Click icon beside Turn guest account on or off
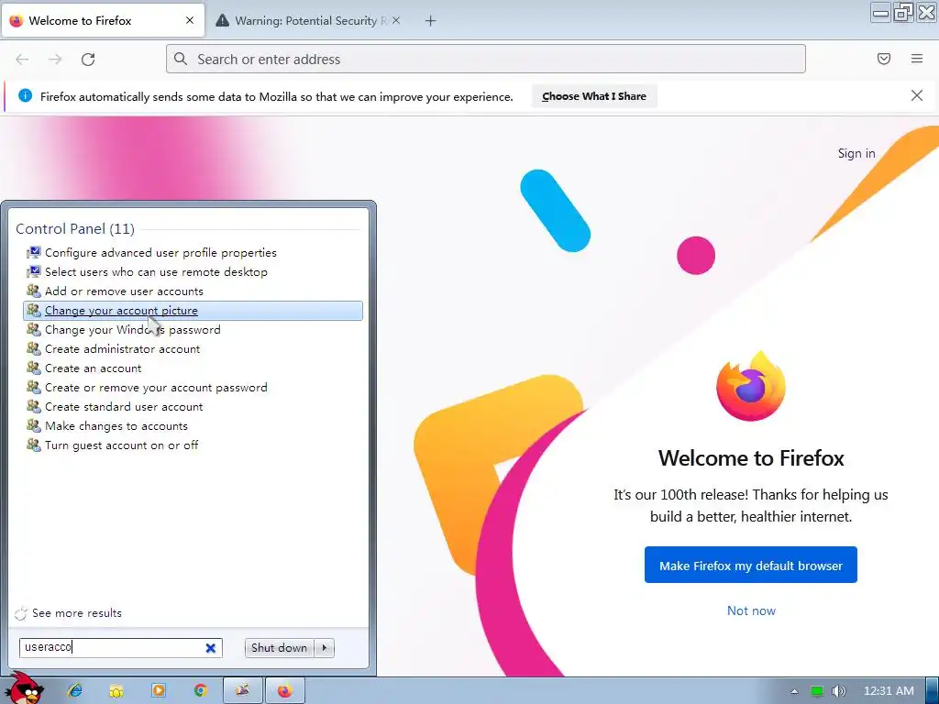 pos(34,445)
